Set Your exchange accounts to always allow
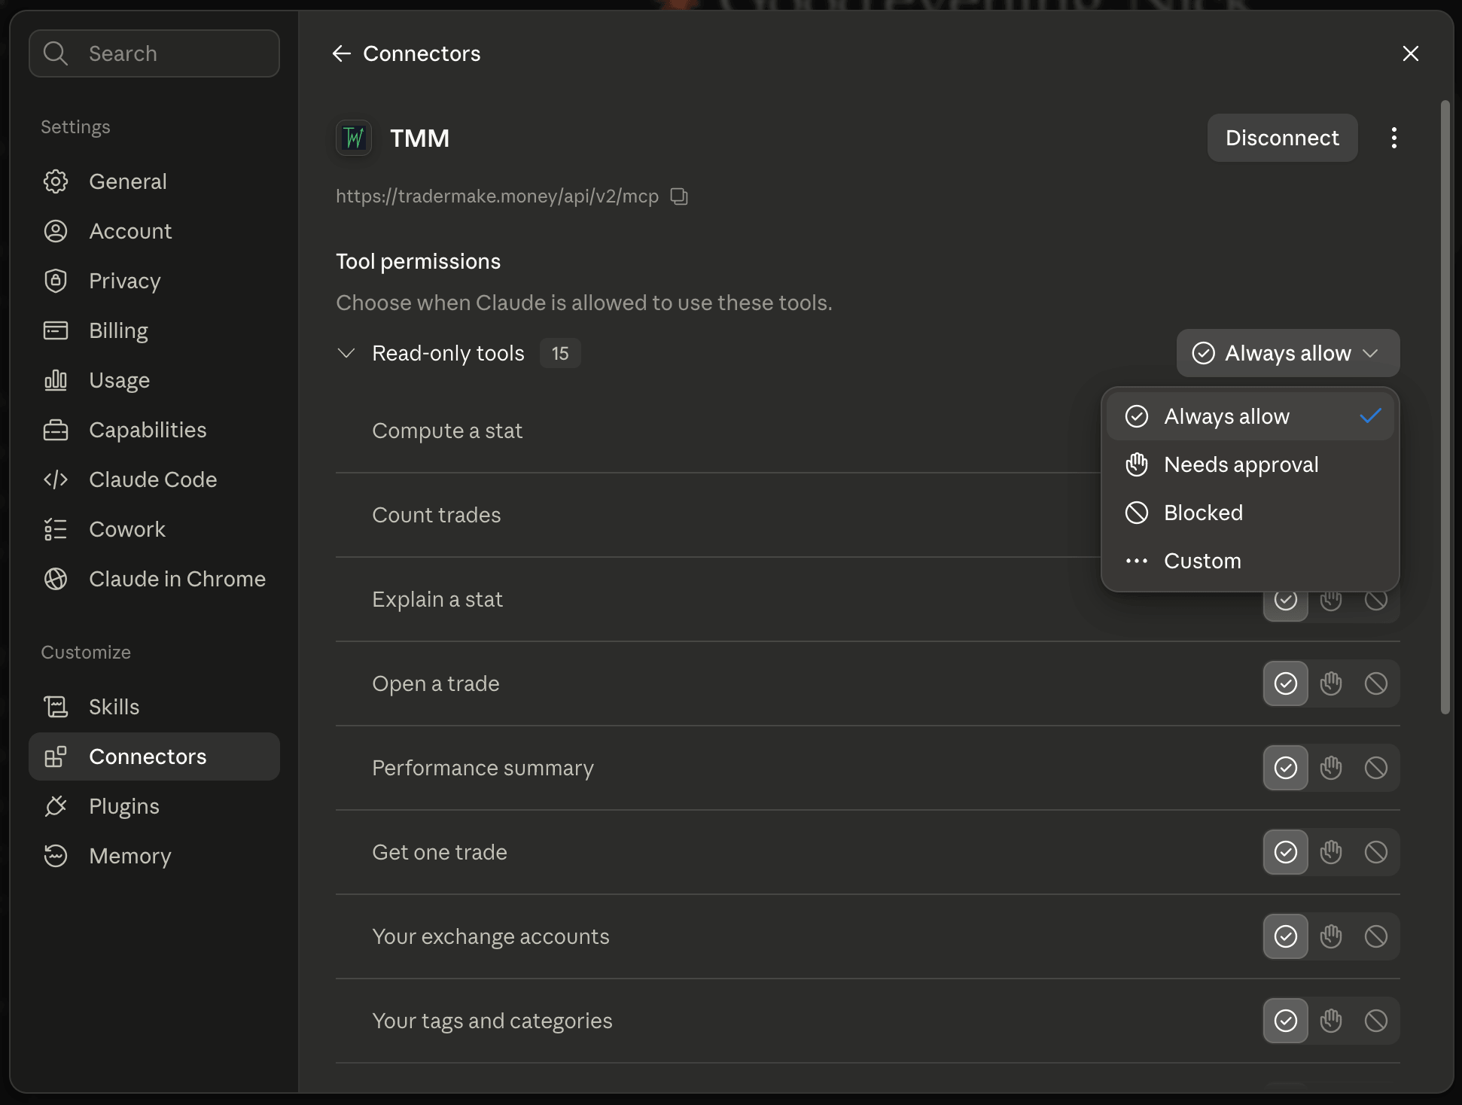1462x1105 pixels. [x=1286, y=936]
